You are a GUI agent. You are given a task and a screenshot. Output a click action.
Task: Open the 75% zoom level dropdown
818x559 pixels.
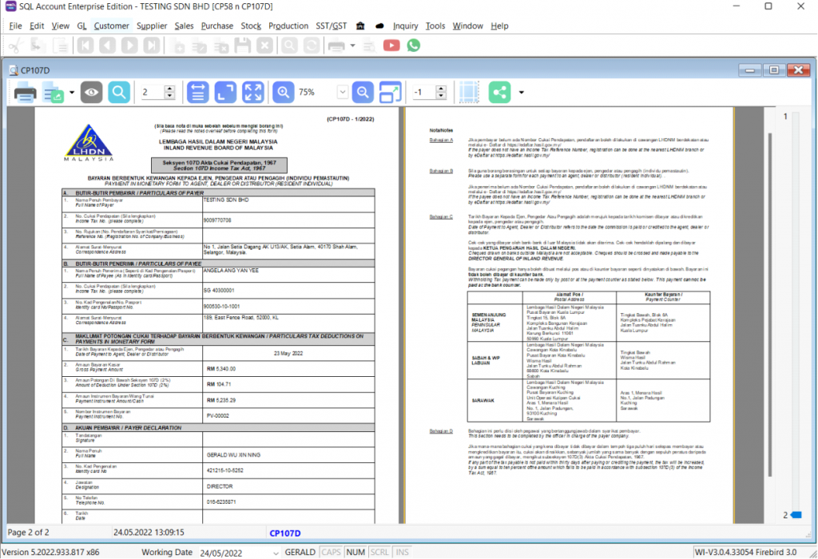[342, 93]
